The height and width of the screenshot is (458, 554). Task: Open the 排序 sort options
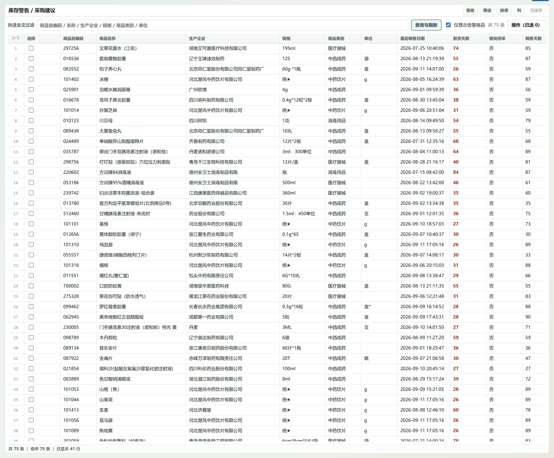(504, 11)
